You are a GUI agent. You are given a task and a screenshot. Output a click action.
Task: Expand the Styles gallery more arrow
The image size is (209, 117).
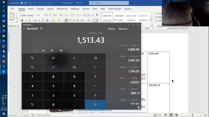[151, 20]
